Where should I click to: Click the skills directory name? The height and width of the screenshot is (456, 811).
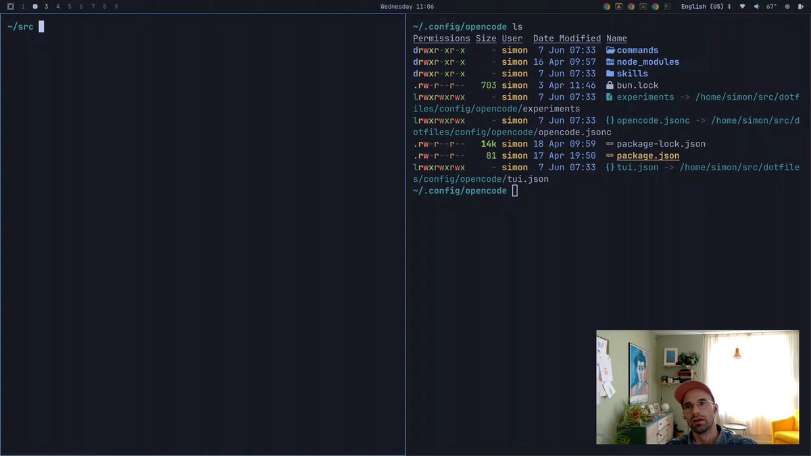pos(633,74)
